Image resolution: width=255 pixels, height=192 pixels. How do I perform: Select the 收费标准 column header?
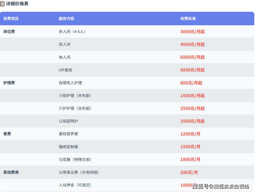tap(188, 19)
